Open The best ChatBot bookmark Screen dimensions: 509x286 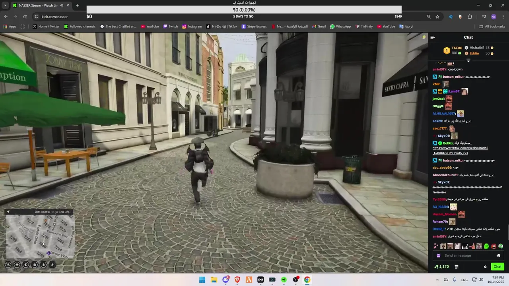[118, 27]
